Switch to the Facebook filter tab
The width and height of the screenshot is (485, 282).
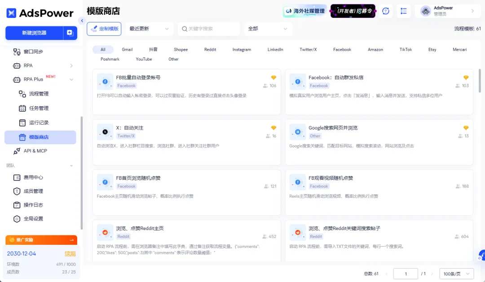(x=342, y=49)
